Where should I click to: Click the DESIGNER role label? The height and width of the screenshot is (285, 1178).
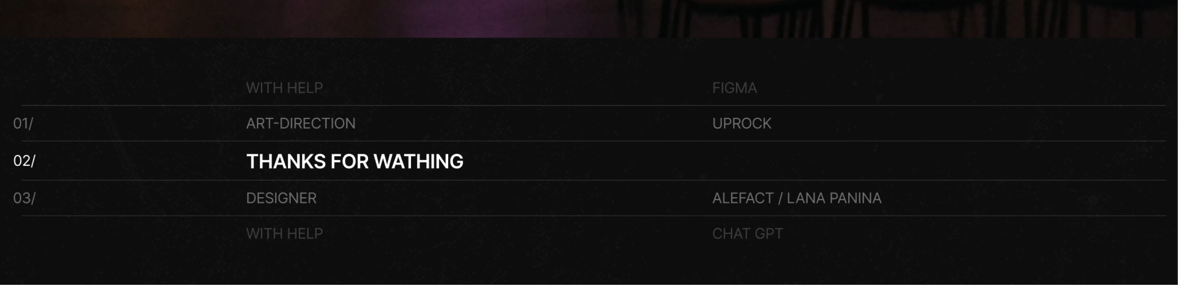281,198
